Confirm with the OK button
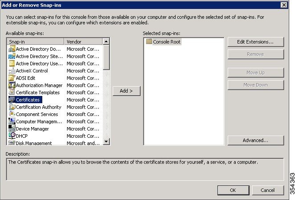The width and height of the screenshot is (295, 200). coord(233,190)
